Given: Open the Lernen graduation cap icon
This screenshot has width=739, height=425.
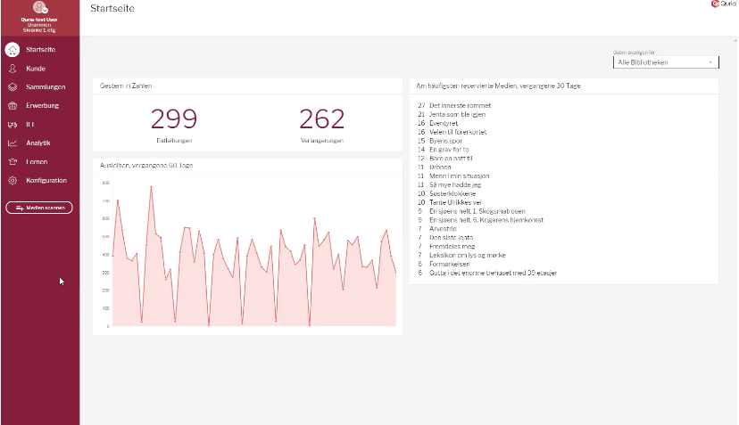Looking at the screenshot, I should click(12, 162).
